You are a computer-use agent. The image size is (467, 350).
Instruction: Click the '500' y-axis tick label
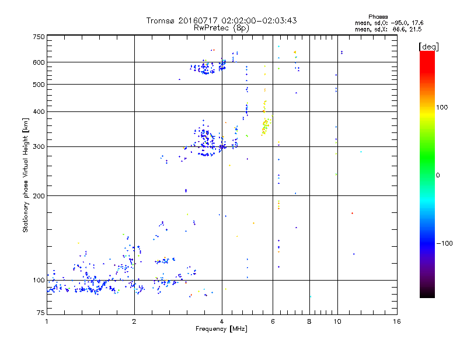tap(39, 85)
